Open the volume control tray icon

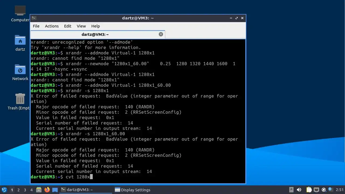point(299,190)
